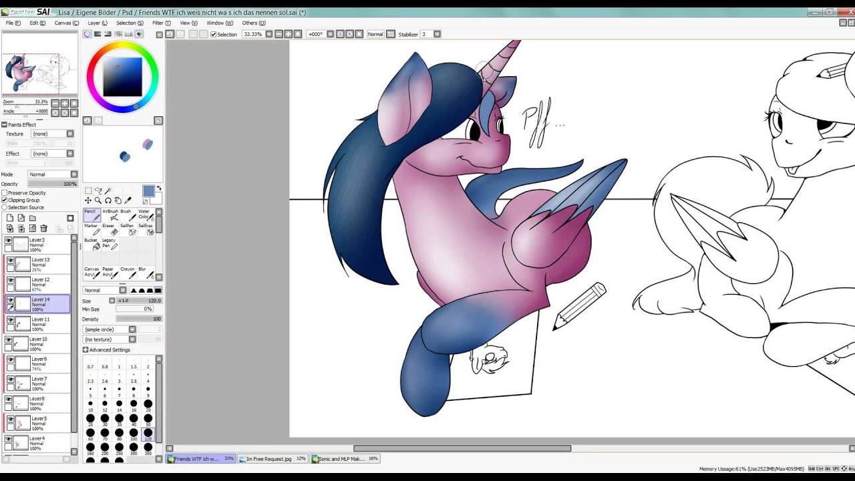Hide Layer12 with its eye icon
This screenshot has width=855, height=481.
pos(10,280)
